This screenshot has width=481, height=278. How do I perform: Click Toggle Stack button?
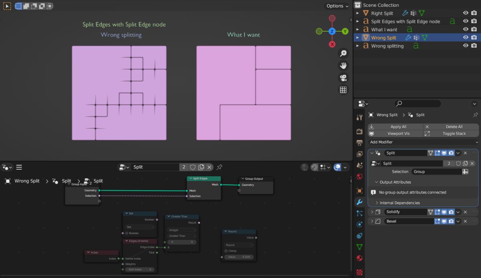tap(451, 134)
